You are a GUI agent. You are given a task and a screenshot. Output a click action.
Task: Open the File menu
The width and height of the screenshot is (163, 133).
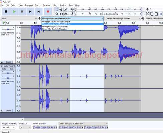[2, 5]
